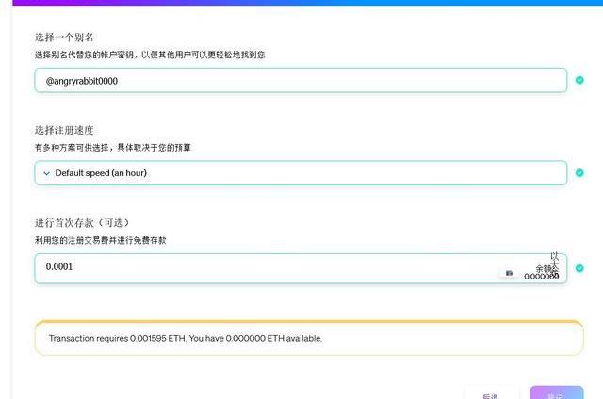603x399 pixels.
Task: Click into the 0.0001 deposit amount field
Action: (x=264, y=267)
